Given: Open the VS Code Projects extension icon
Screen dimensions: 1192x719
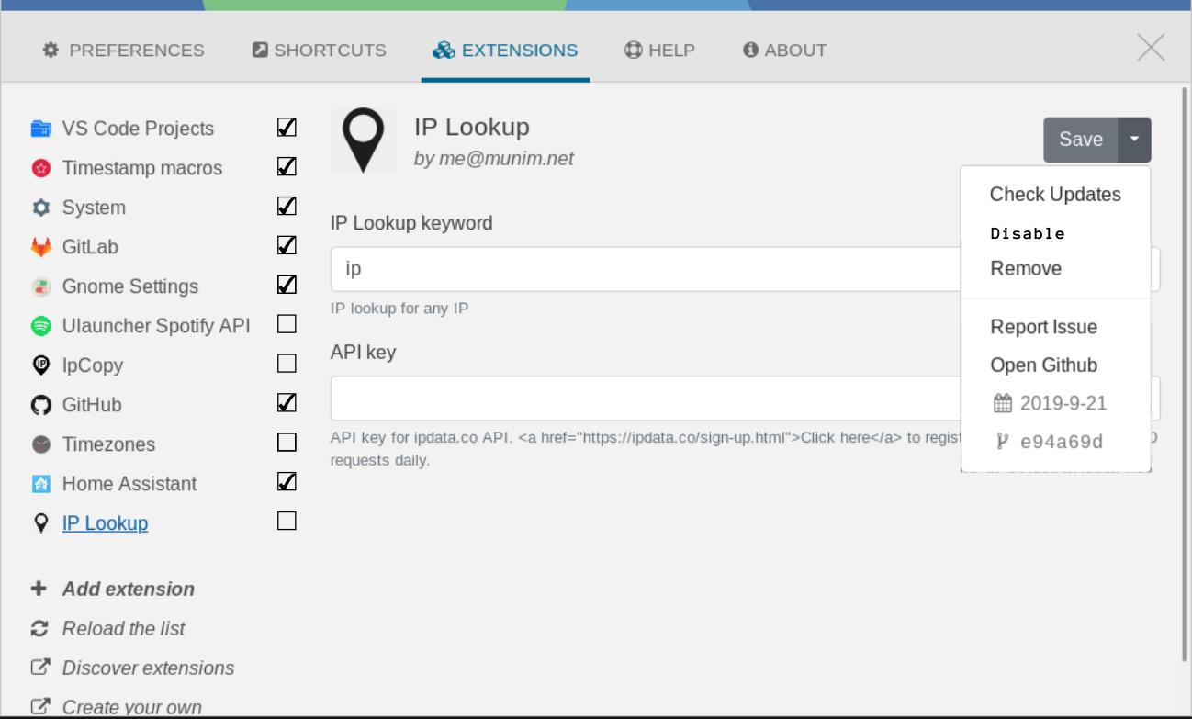Looking at the screenshot, I should (x=41, y=128).
